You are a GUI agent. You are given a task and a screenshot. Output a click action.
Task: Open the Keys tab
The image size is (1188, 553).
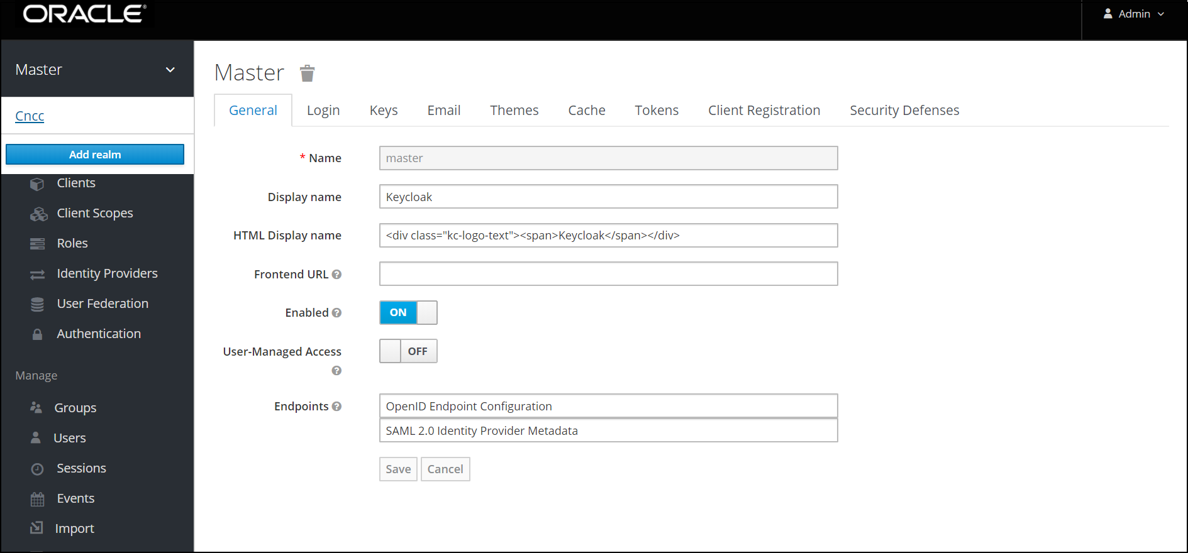(384, 111)
